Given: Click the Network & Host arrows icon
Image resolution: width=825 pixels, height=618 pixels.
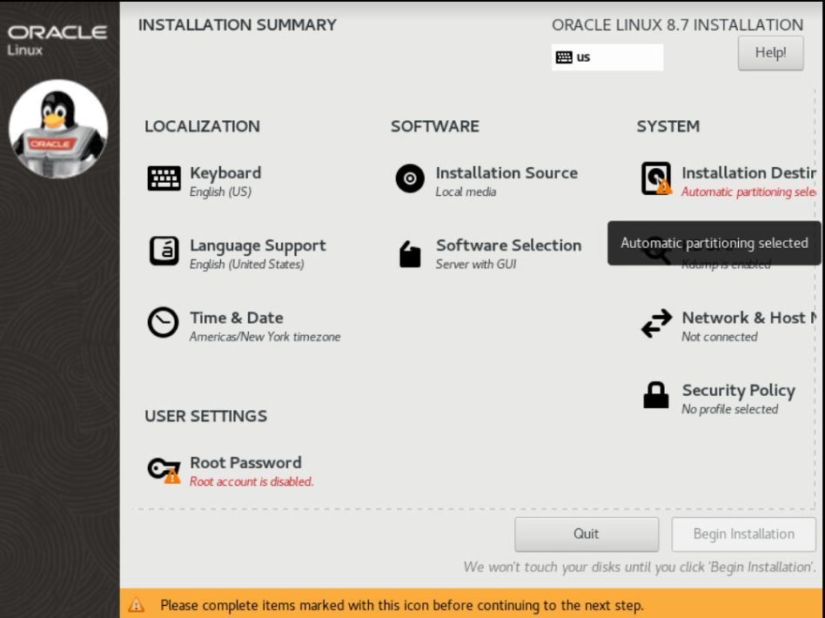Looking at the screenshot, I should coord(656,324).
